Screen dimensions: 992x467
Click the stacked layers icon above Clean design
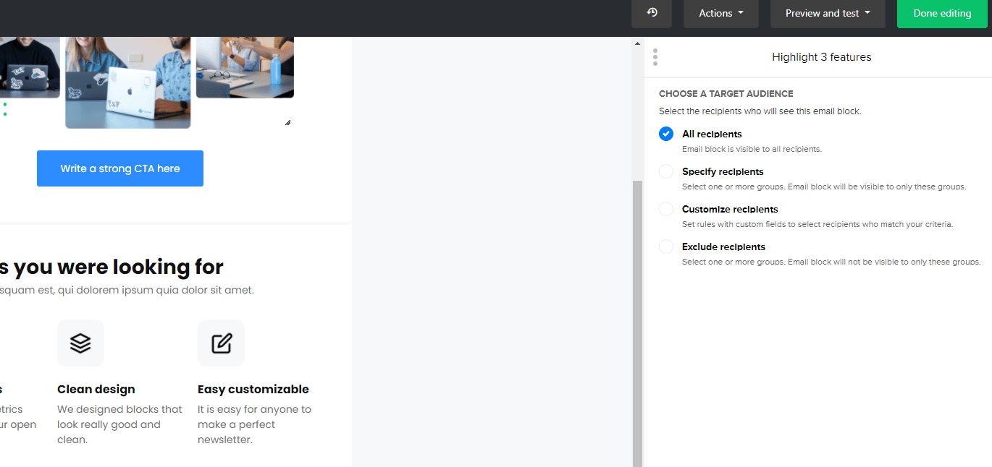pos(80,343)
